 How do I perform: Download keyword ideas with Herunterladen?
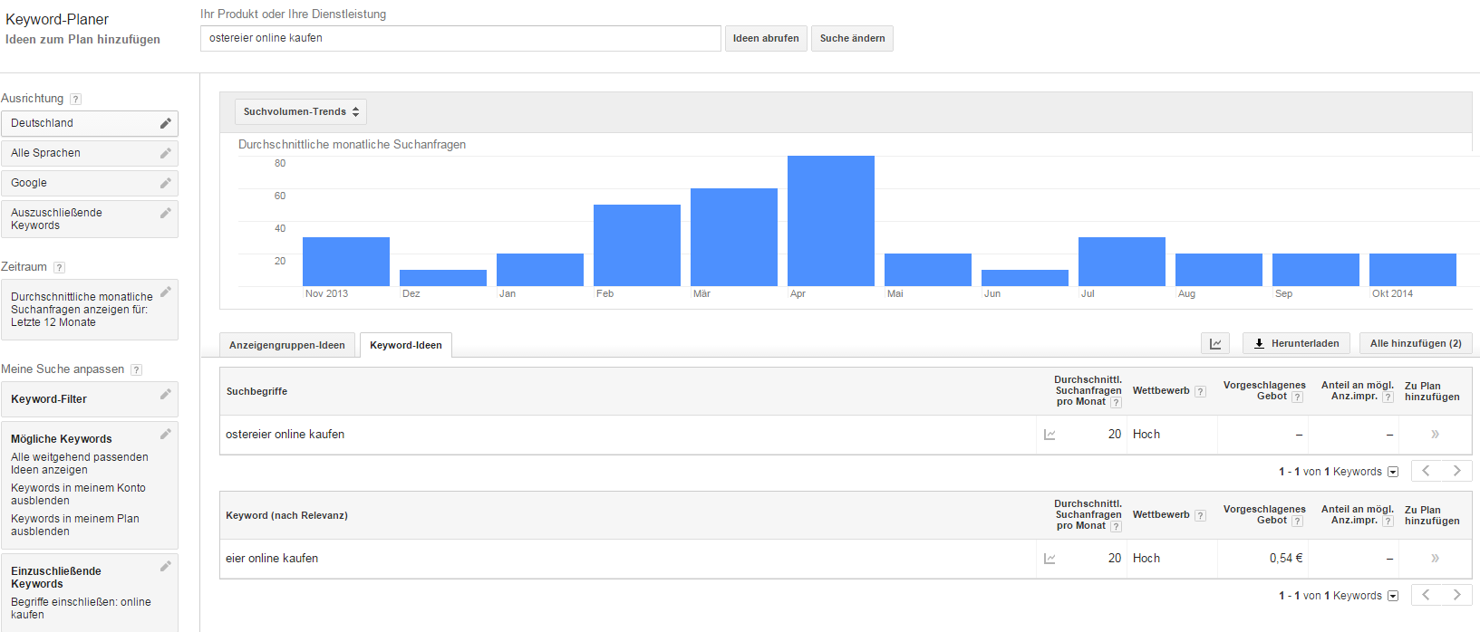[x=1296, y=343]
